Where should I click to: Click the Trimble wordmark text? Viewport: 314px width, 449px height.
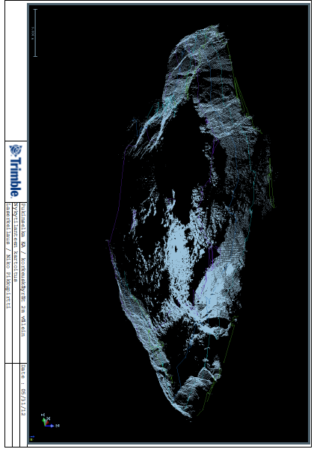(x=16, y=177)
